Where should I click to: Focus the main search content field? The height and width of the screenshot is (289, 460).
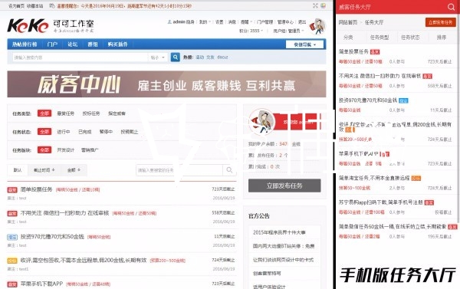pos(80,57)
